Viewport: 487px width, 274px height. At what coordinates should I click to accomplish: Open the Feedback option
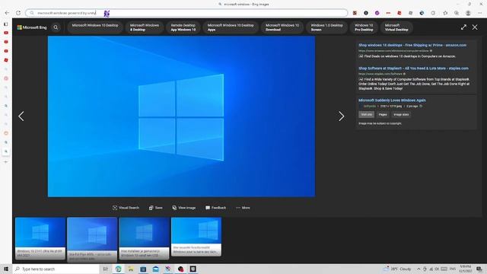click(x=215, y=208)
